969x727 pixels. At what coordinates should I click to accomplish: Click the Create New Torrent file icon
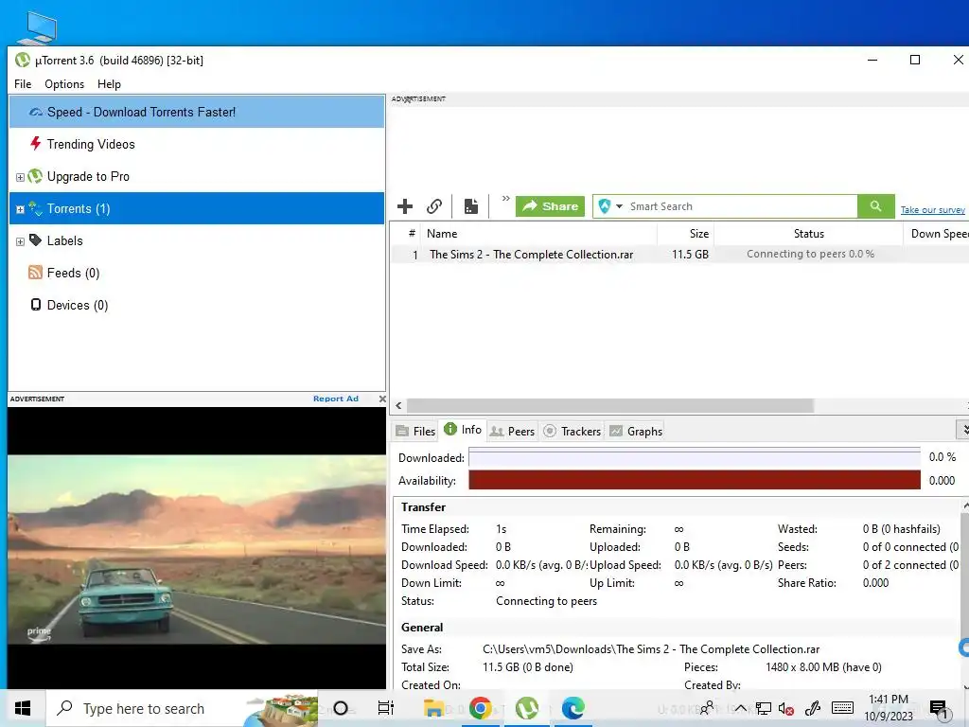[x=471, y=205]
